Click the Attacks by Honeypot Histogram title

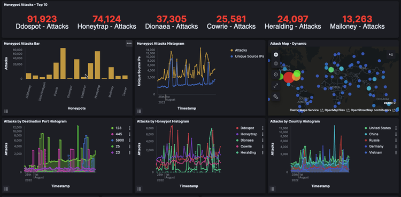point(163,121)
